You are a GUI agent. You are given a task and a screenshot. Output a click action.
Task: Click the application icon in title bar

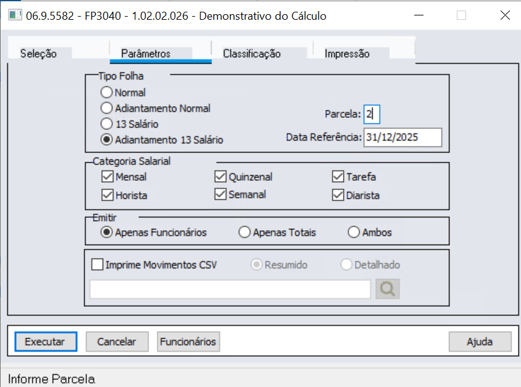pyautogui.click(x=15, y=15)
